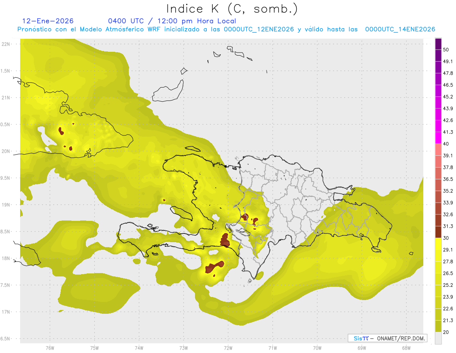Image resolution: width=456 pixels, height=353 pixels.
Task: Click the colorbar value '40'
Action: (x=446, y=144)
